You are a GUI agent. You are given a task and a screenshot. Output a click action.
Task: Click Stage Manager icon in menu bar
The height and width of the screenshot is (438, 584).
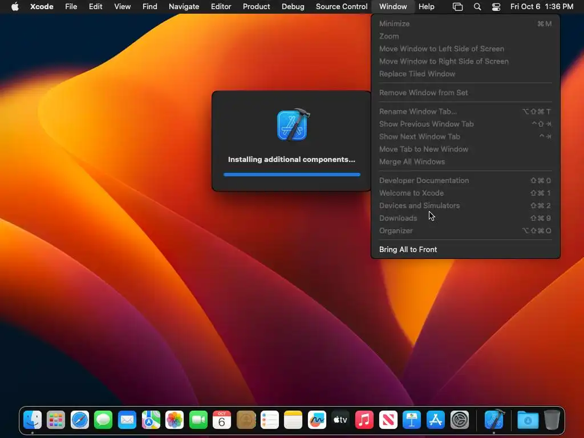click(458, 7)
